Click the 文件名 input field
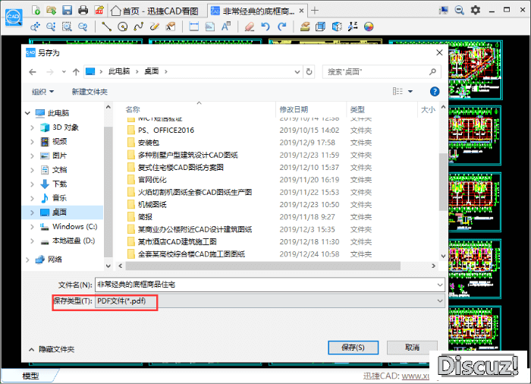This screenshot has width=531, height=384. 269,284
